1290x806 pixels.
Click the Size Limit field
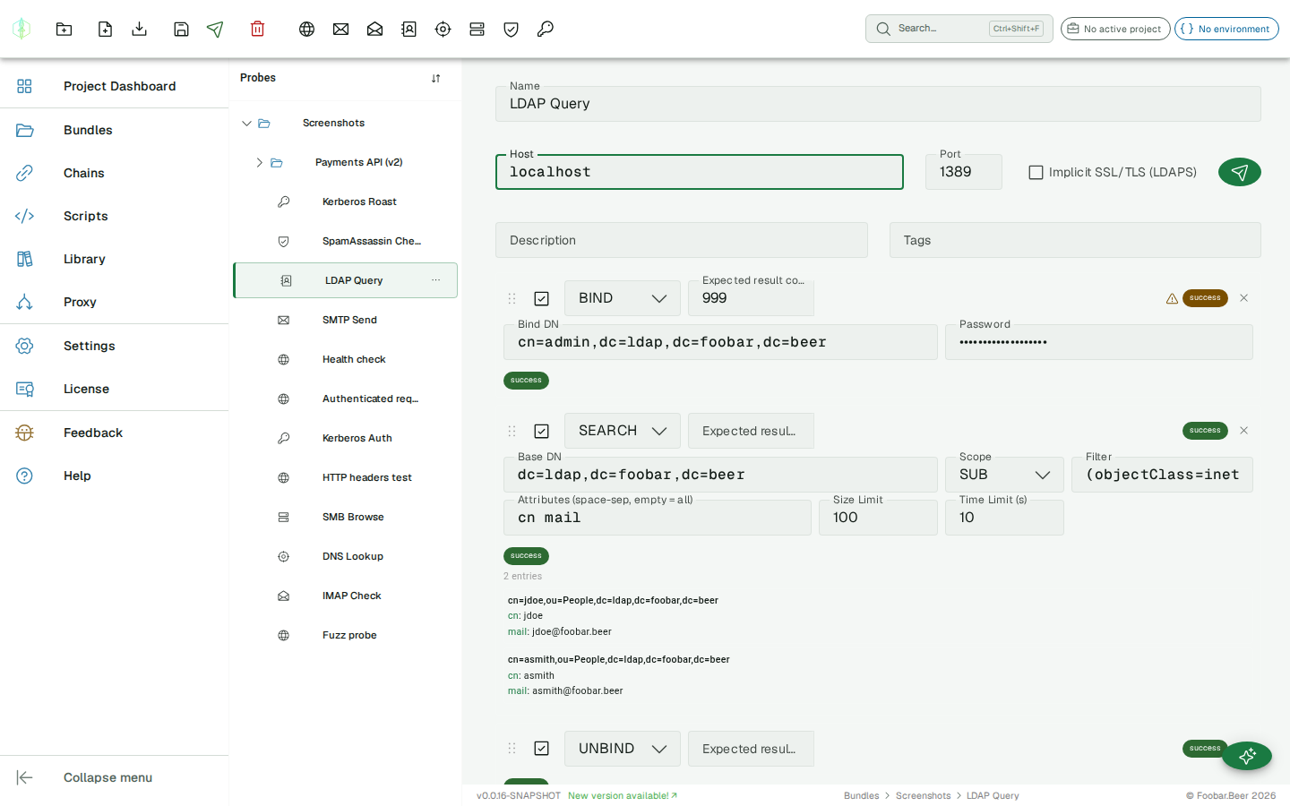pyautogui.click(x=878, y=518)
